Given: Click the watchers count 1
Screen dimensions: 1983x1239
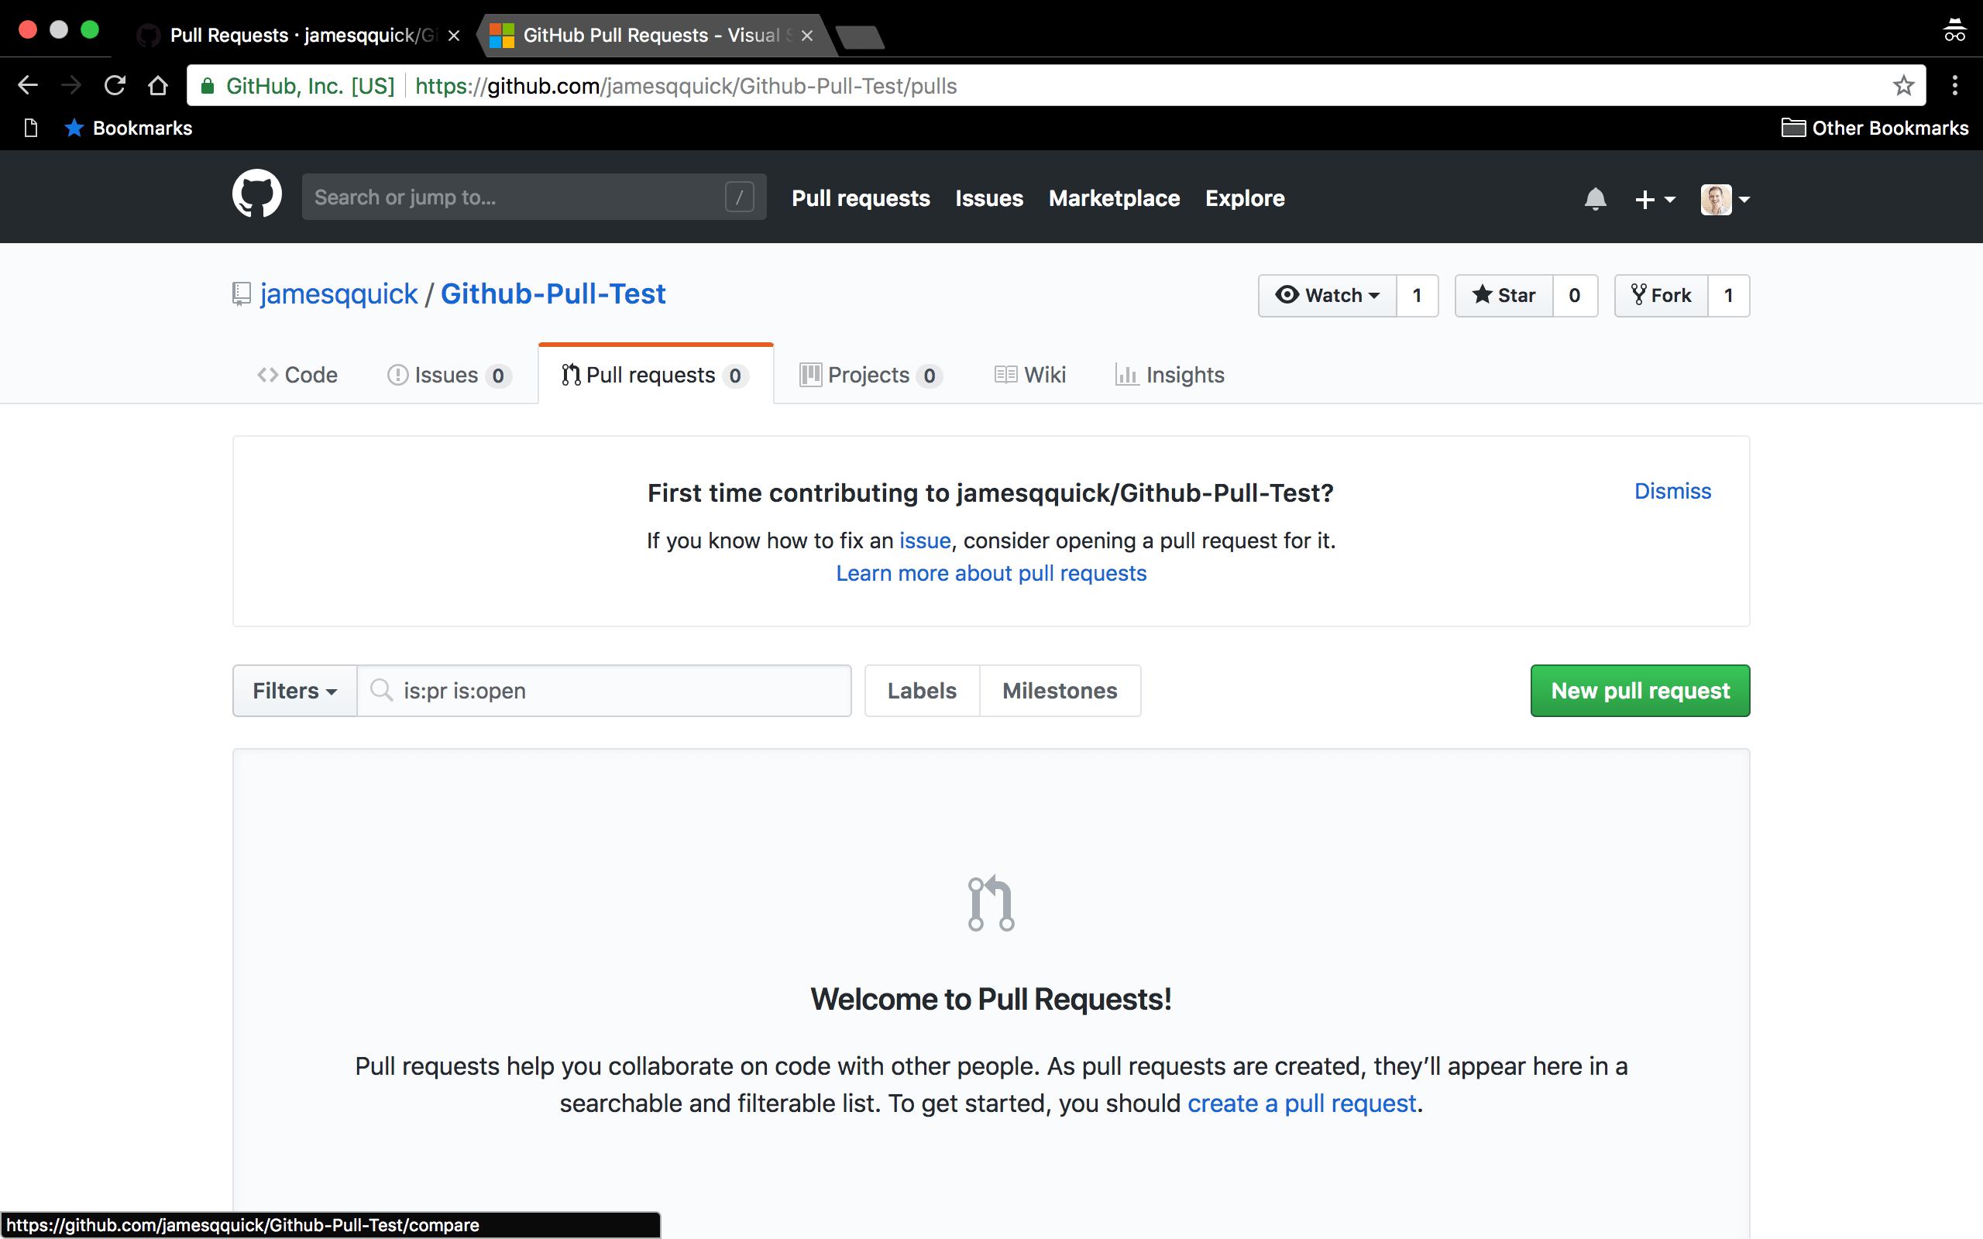Looking at the screenshot, I should 1417,295.
